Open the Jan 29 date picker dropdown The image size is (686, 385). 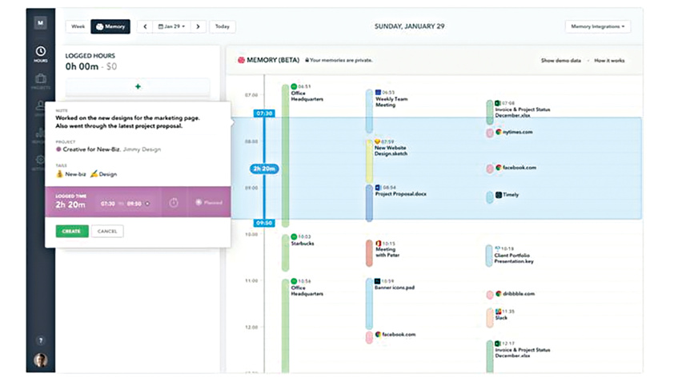pos(172,26)
